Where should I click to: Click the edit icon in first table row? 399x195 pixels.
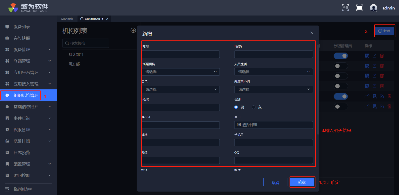[374, 56]
